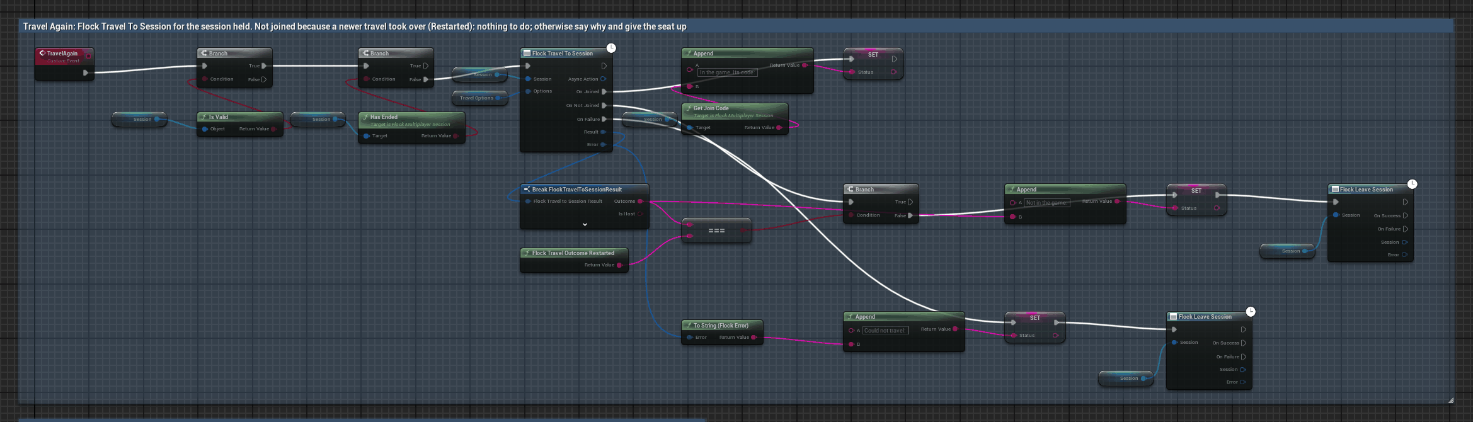Click the "Break FlockTravelToSessionResult" node title
1473x422 pixels.
(x=576, y=190)
